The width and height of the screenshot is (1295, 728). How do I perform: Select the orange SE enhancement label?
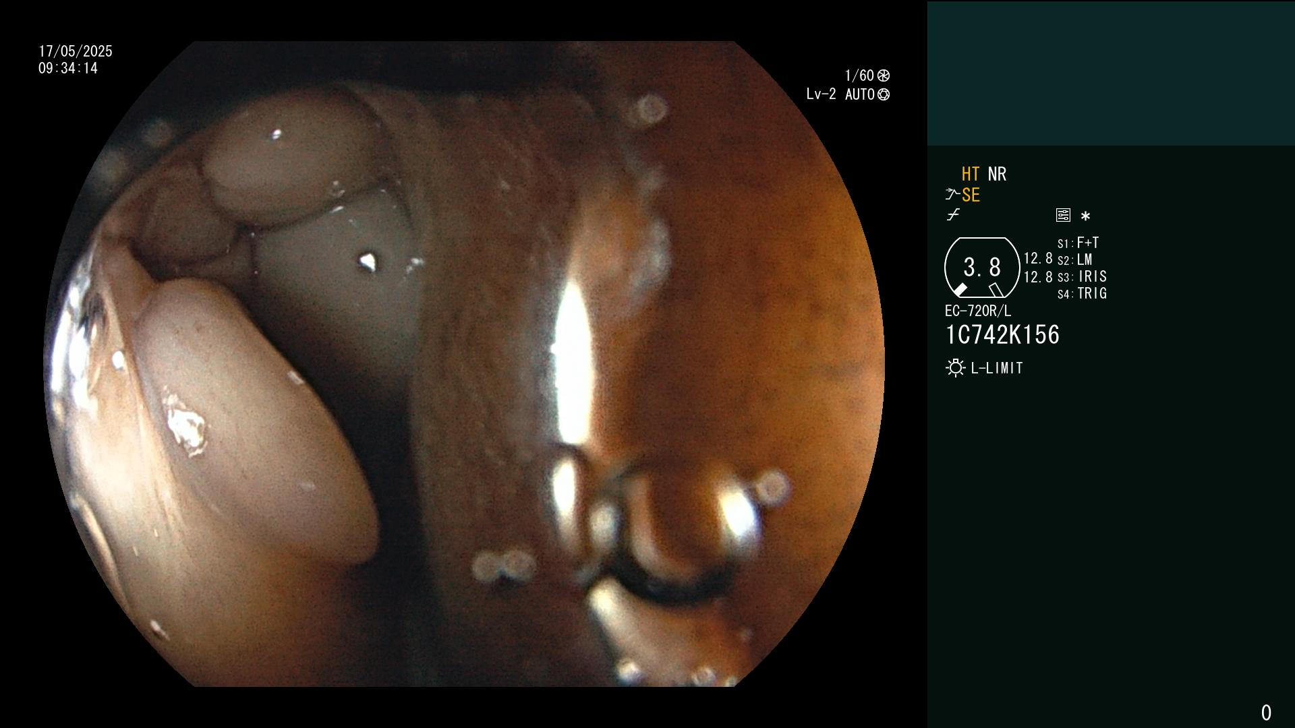(971, 195)
